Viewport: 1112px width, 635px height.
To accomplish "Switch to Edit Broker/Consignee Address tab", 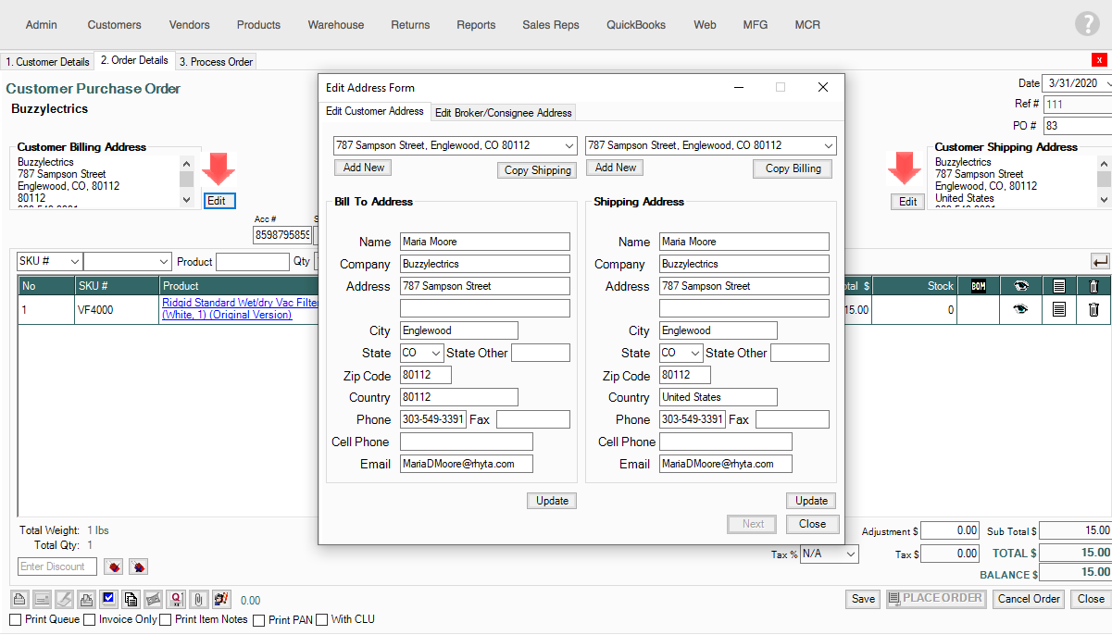I will pos(503,113).
